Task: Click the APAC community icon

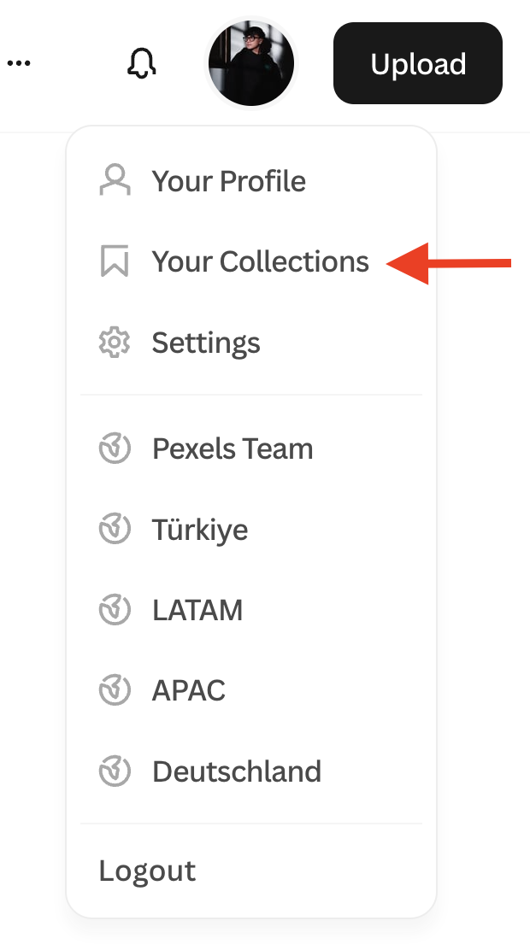Action: point(115,690)
